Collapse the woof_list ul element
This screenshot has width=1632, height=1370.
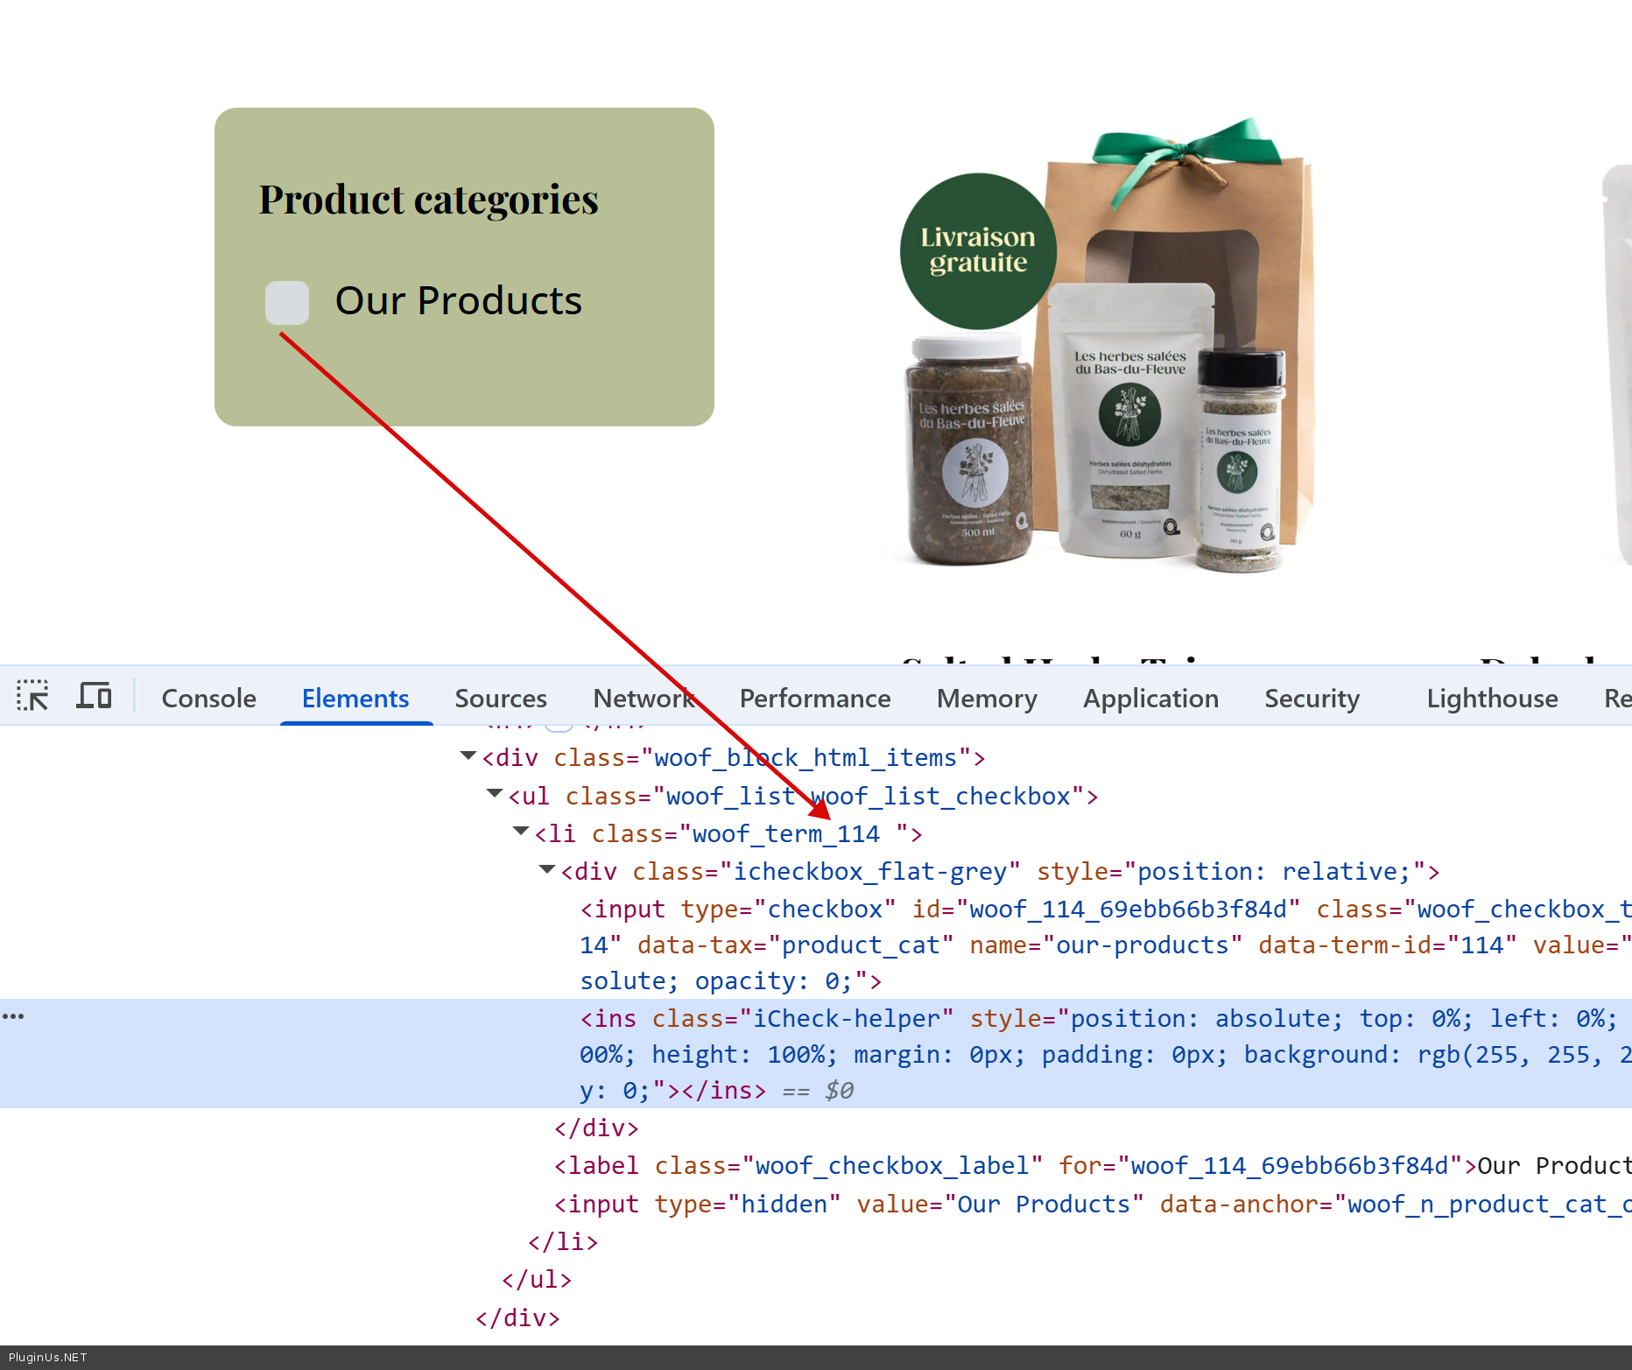[x=495, y=795]
